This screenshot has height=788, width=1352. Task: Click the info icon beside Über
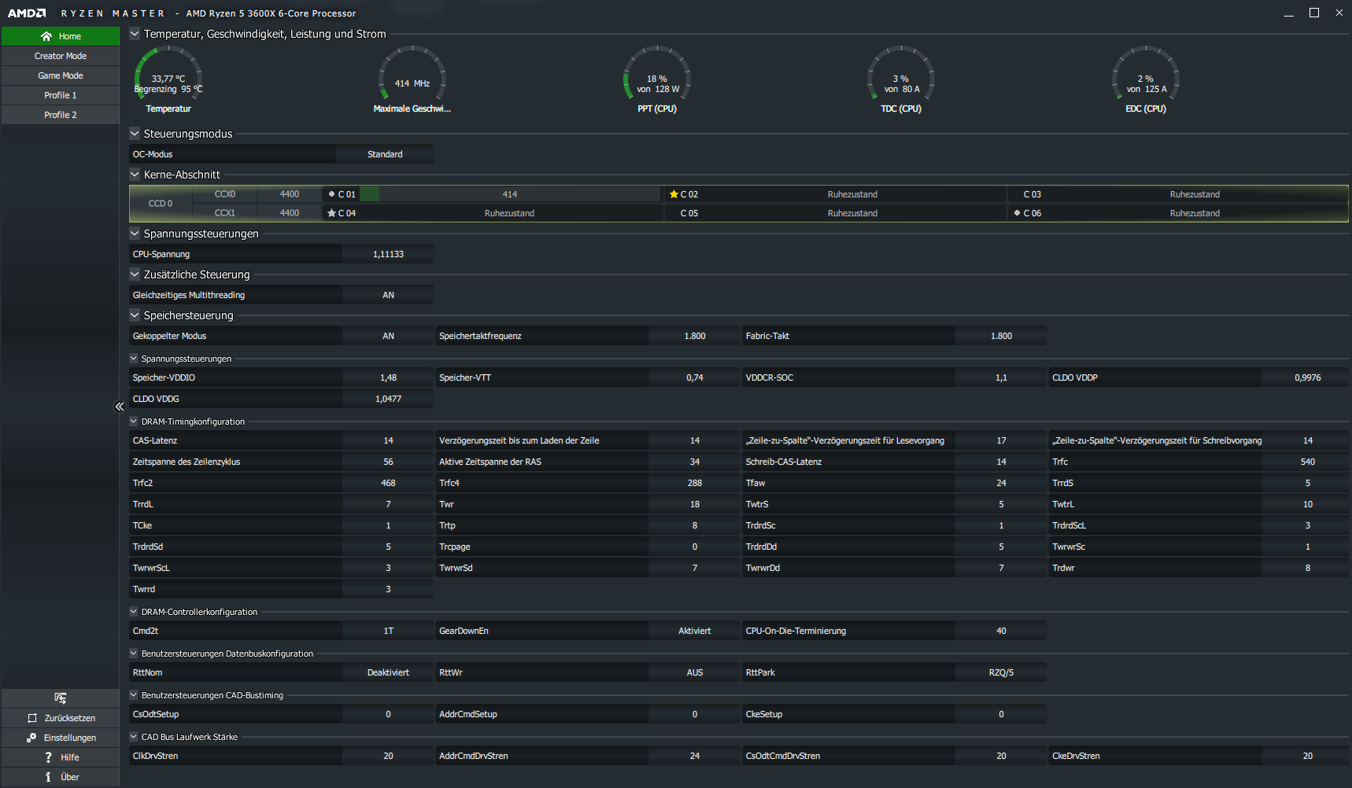click(48, 777)
